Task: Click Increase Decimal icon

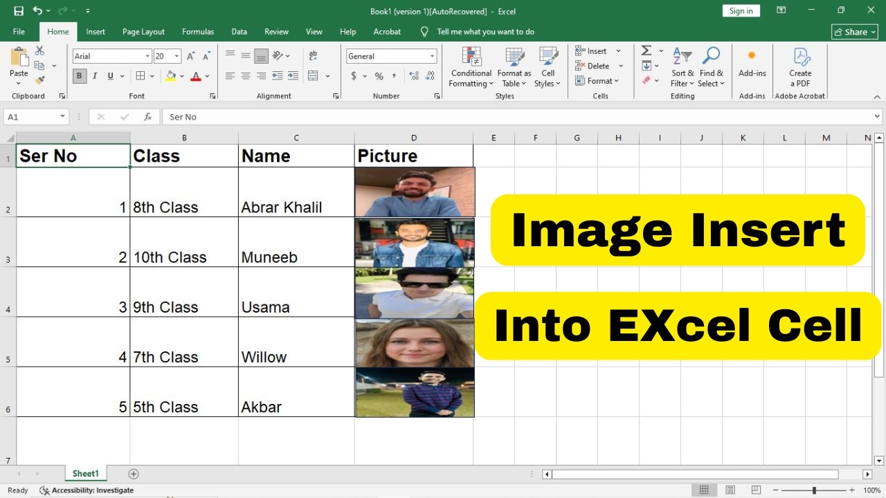Action: (x=414, y=76)
